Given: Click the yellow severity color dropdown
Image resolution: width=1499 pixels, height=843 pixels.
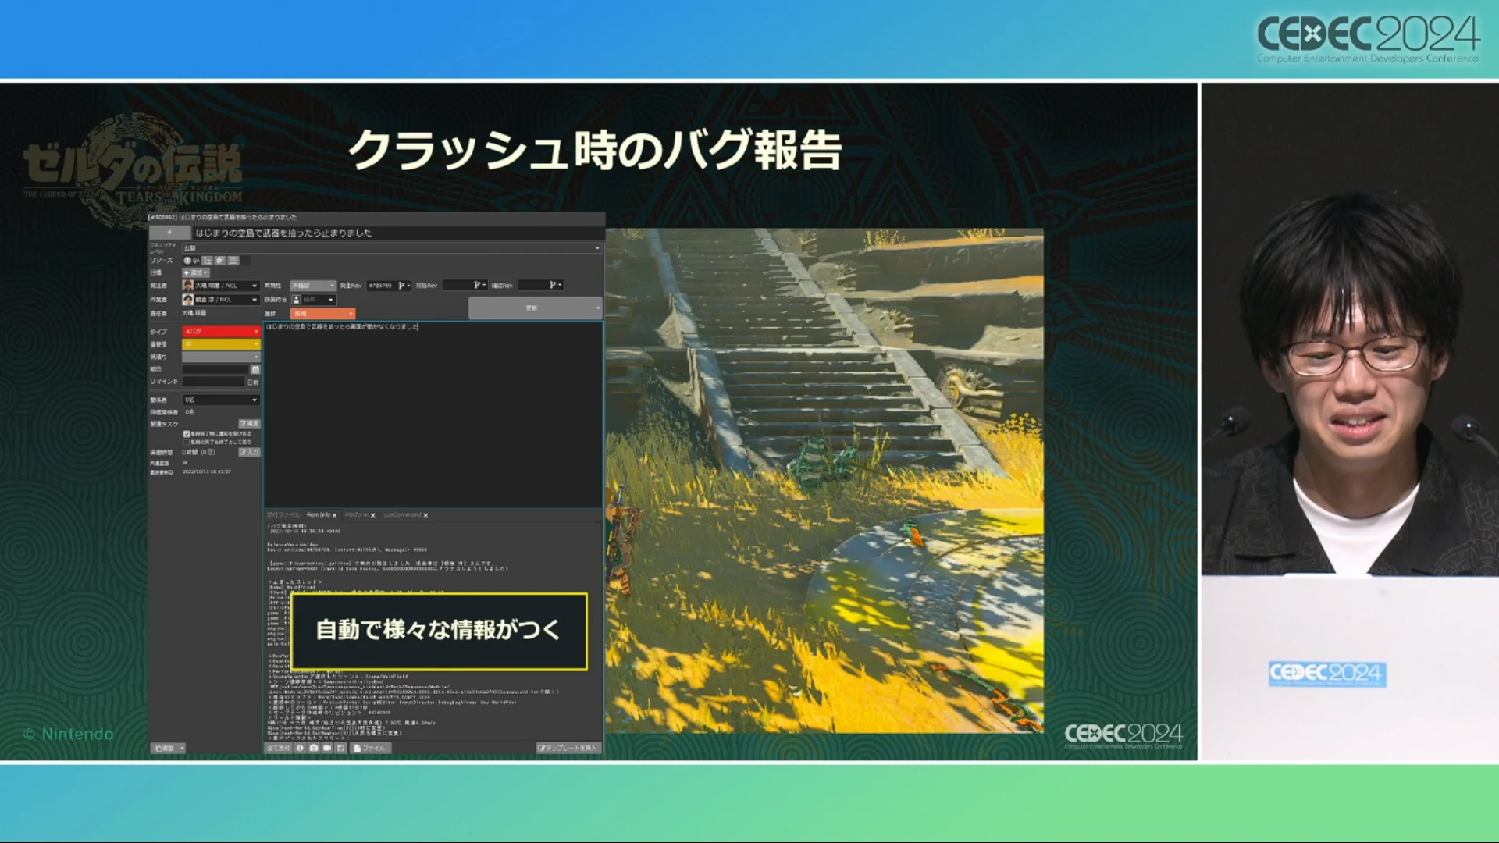Looking at the screenshot, I should tap(221, 344).
